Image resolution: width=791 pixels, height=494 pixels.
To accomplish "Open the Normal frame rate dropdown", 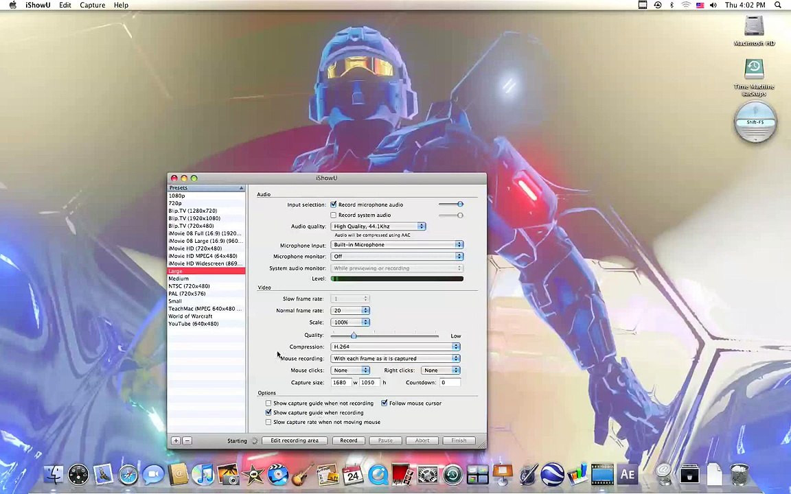I will click(x=350, y=311).
